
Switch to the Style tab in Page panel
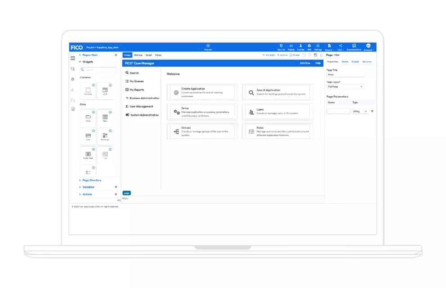(345, 62)
